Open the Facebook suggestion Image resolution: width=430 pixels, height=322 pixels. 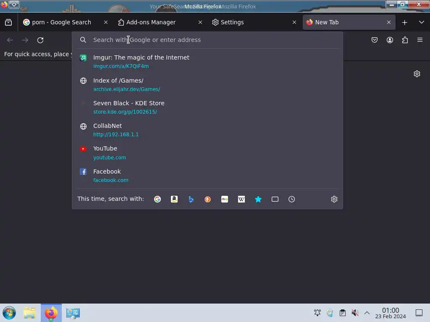point(207,176)
